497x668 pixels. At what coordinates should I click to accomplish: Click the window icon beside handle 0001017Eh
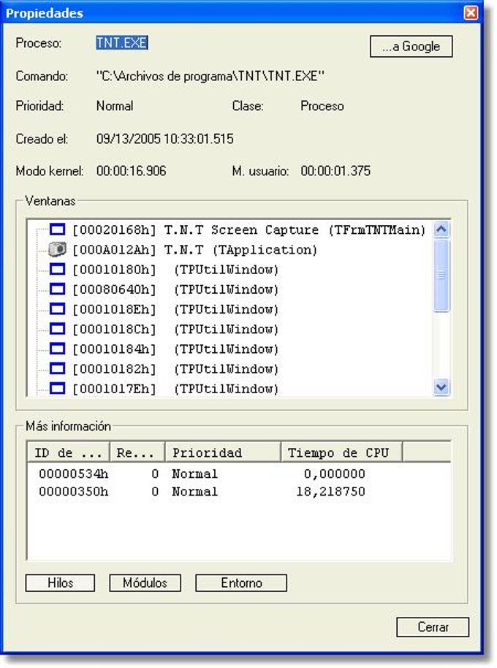point(58,388)
